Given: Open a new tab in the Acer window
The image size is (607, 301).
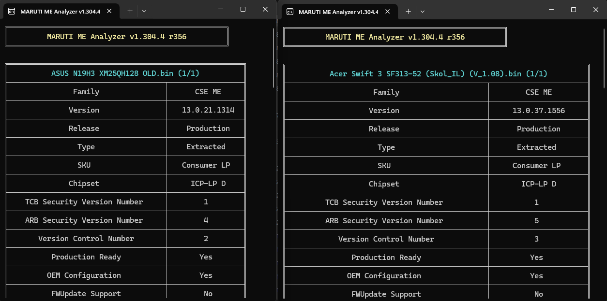Looking at the screenshot, I should click(408, 11).
